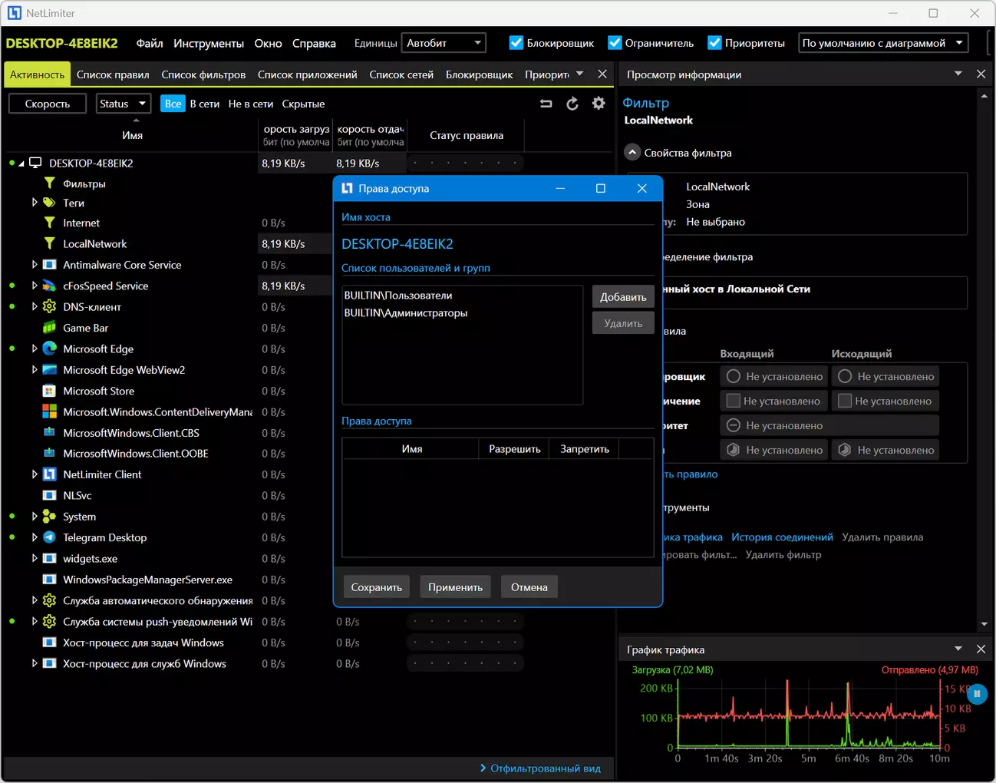Expand the Теги tree node
Viewport: 996px width, 783px height.
(35, 203)
